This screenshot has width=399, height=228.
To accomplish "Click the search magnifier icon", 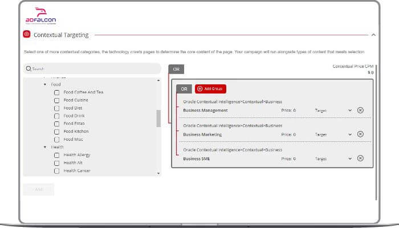I will pyautogui.click(x=28, y=68).
